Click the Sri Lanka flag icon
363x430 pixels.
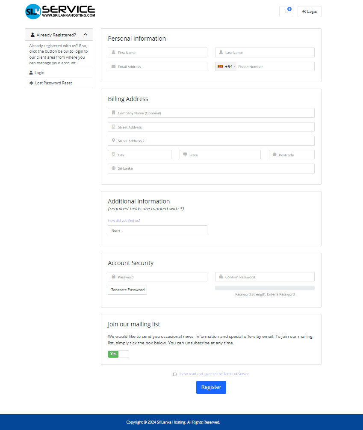(220, 66)
